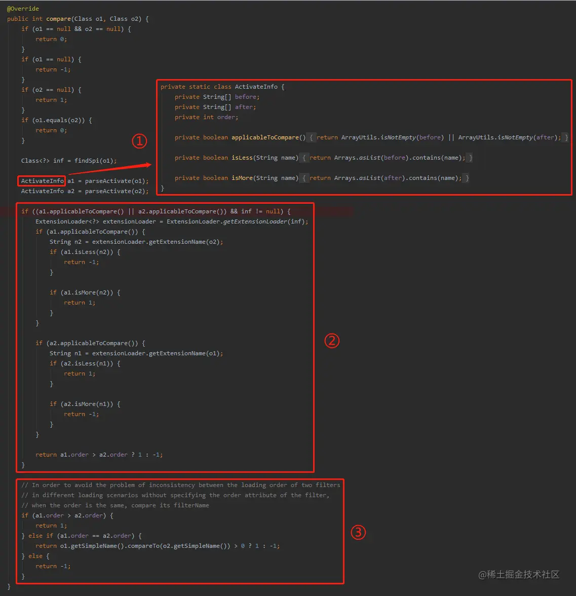The image size is (576, 596).
Task: Click ArrayUtils.isNotEmpty(after) in folded code
Action: [508, 137]
